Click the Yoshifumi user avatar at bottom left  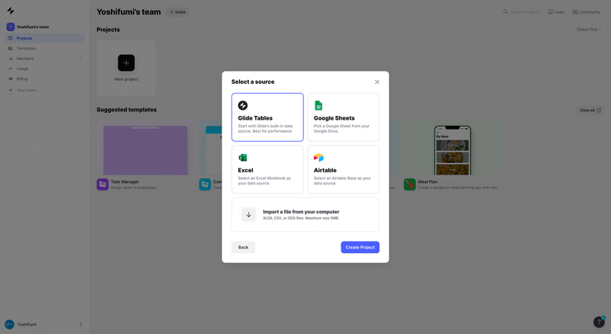(x=9, y=324)
